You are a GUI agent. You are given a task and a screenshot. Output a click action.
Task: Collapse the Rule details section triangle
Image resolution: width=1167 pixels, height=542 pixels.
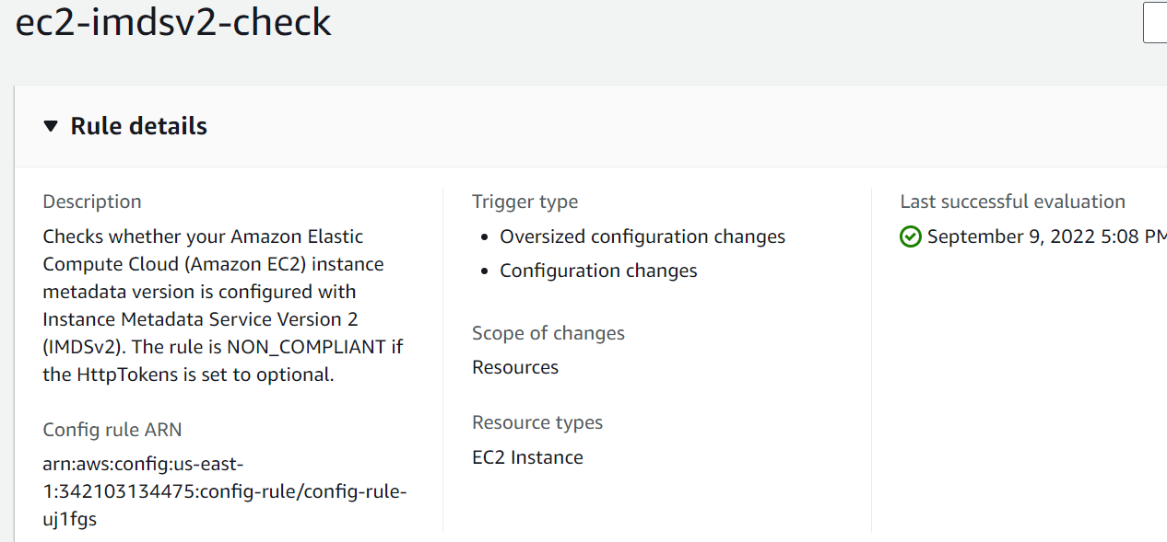coord(51,126)
